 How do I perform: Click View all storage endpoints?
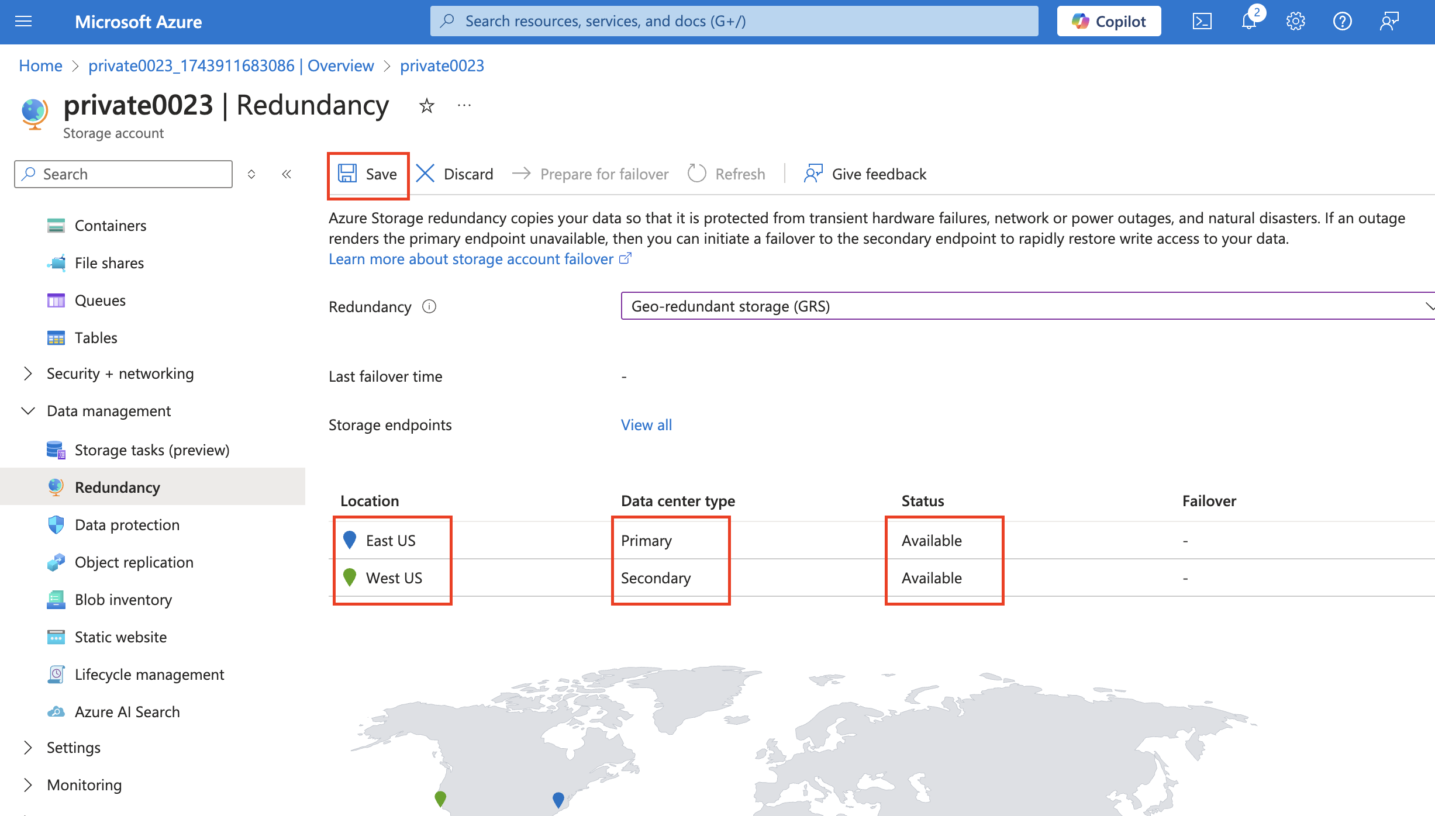[x=646, y=425]
